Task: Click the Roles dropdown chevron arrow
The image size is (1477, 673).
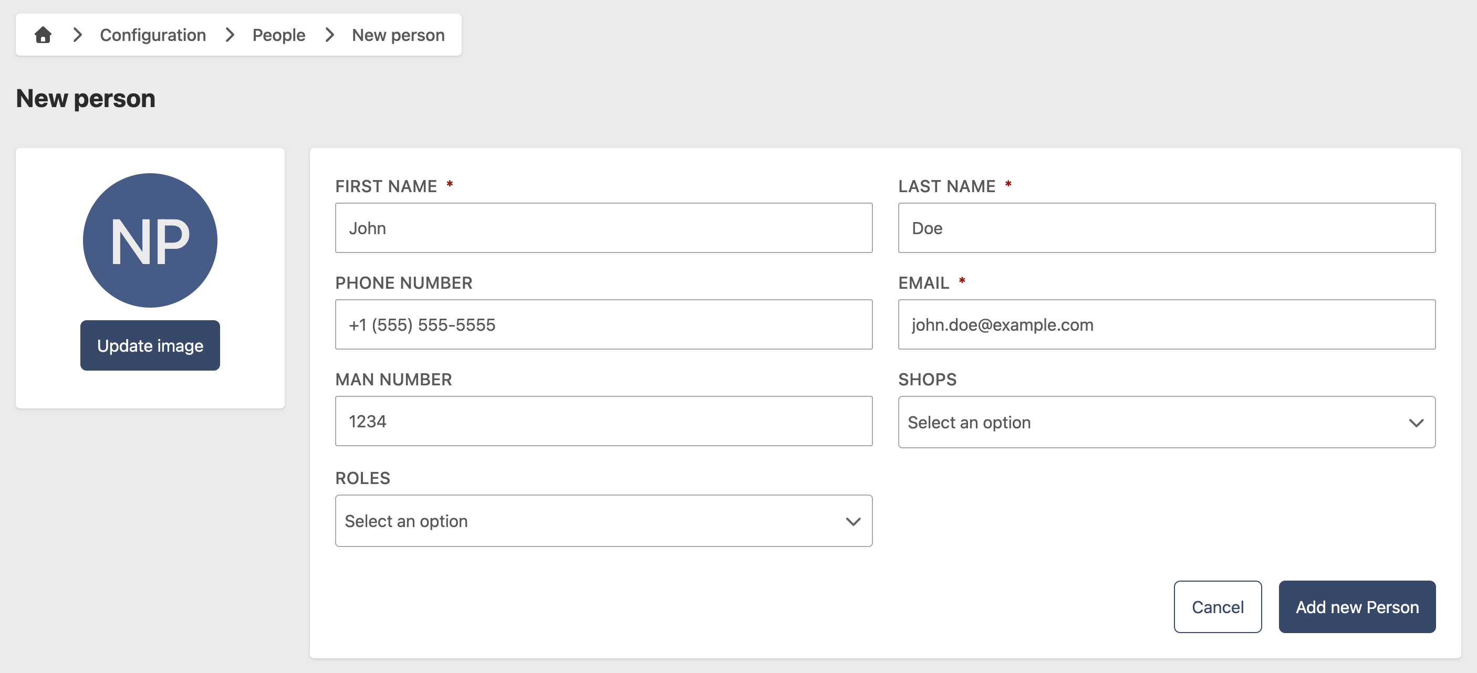Action: click(x=853, y=522)
